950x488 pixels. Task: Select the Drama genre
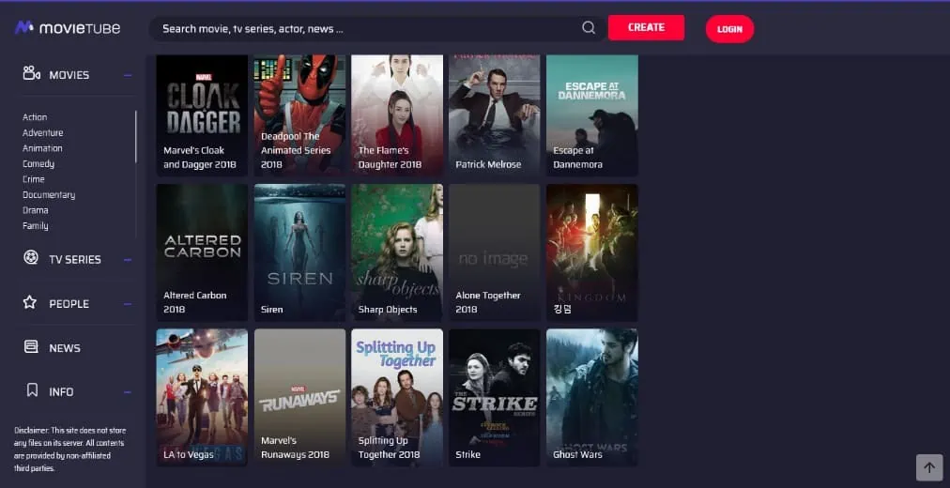35,210
